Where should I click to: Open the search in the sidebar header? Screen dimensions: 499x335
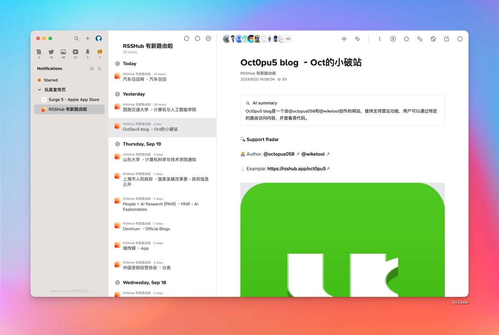(77, 39)
